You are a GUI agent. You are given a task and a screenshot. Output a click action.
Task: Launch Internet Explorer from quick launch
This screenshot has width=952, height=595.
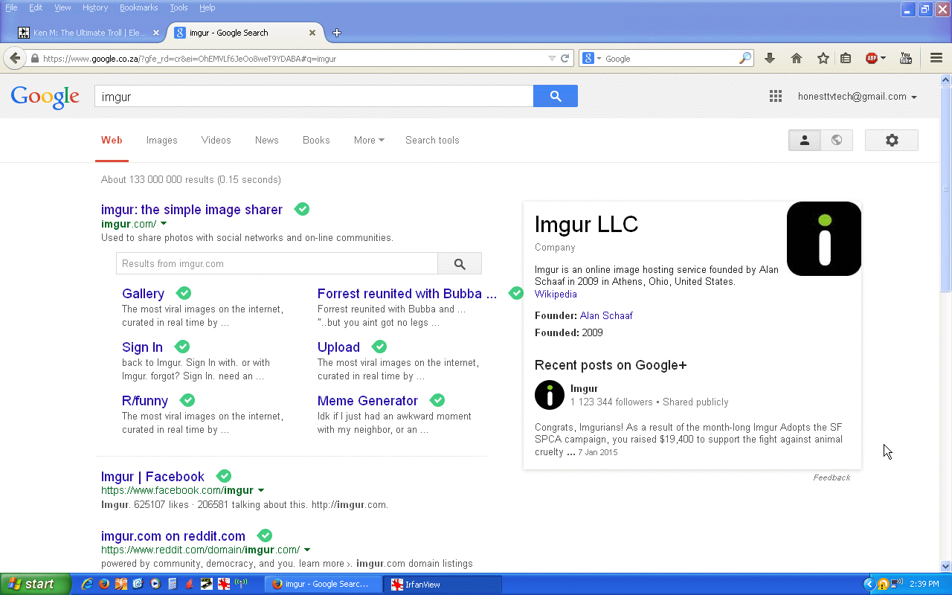87,584
